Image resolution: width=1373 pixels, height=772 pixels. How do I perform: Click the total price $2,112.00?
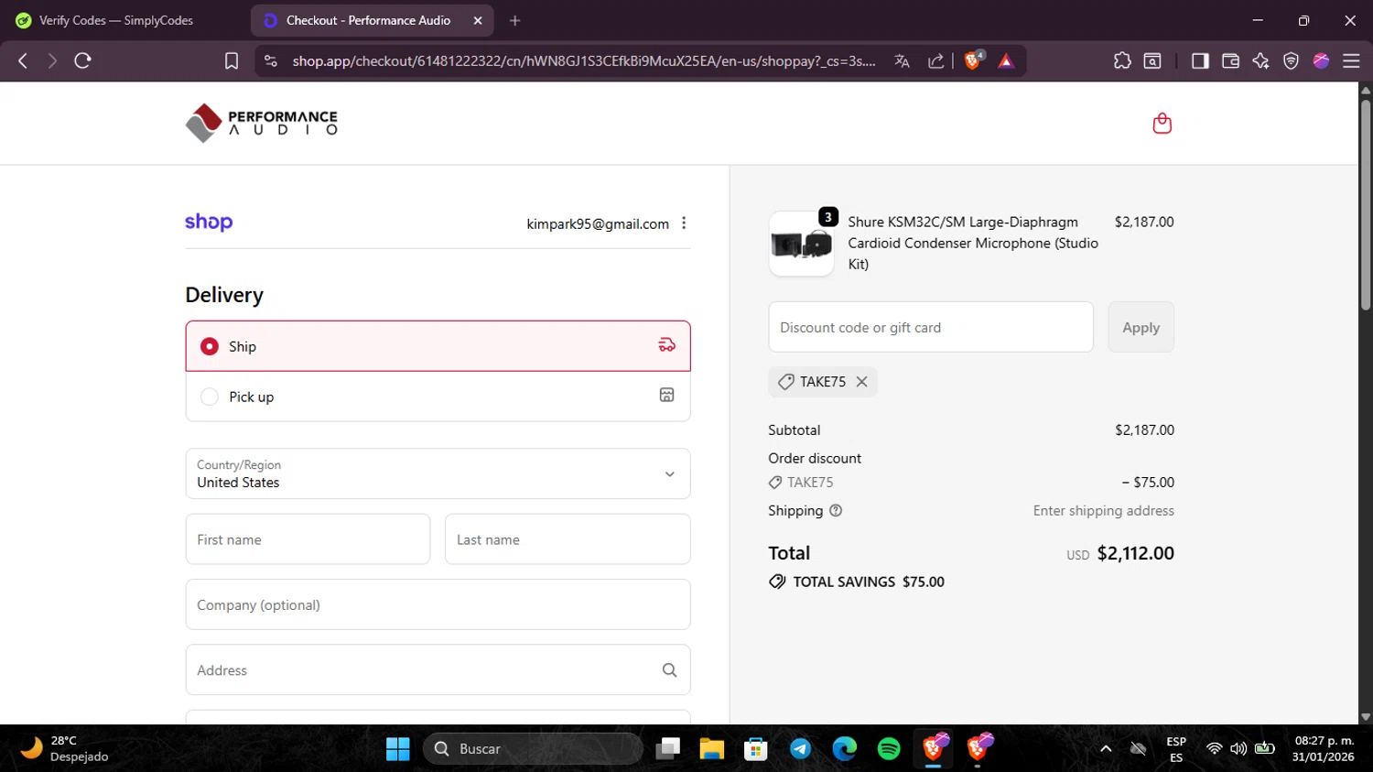(x=1135, y=553)
